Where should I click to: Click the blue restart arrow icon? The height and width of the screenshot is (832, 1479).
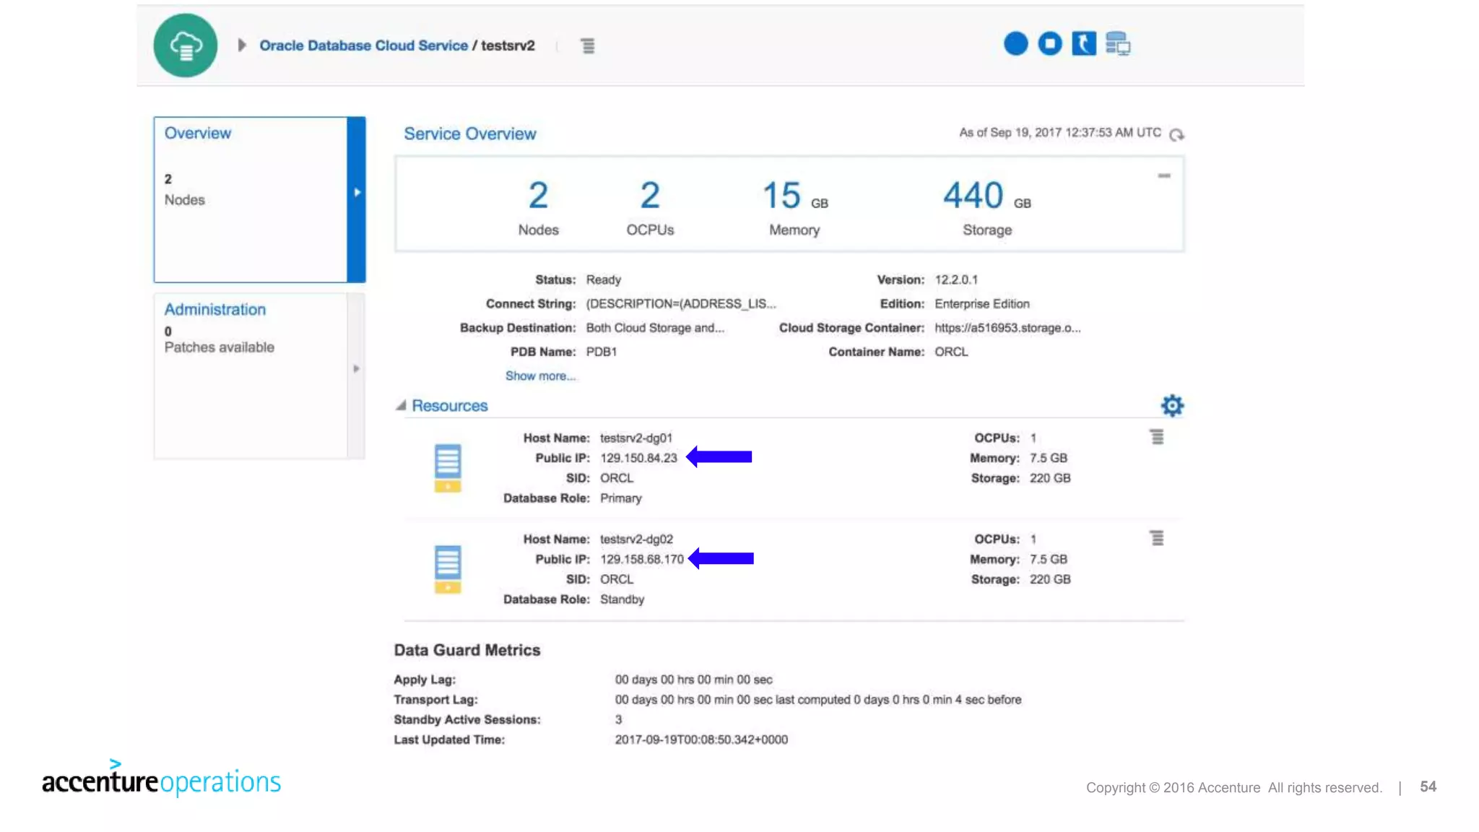click(x=1083, y=44)
